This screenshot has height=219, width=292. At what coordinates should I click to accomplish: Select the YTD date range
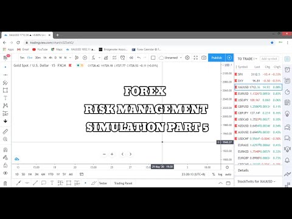pos(50,174)
